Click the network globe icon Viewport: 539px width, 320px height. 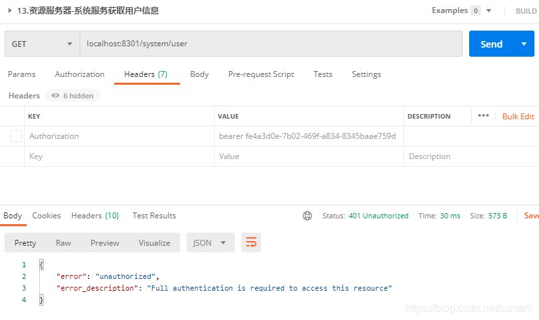[x=307, y=216]
